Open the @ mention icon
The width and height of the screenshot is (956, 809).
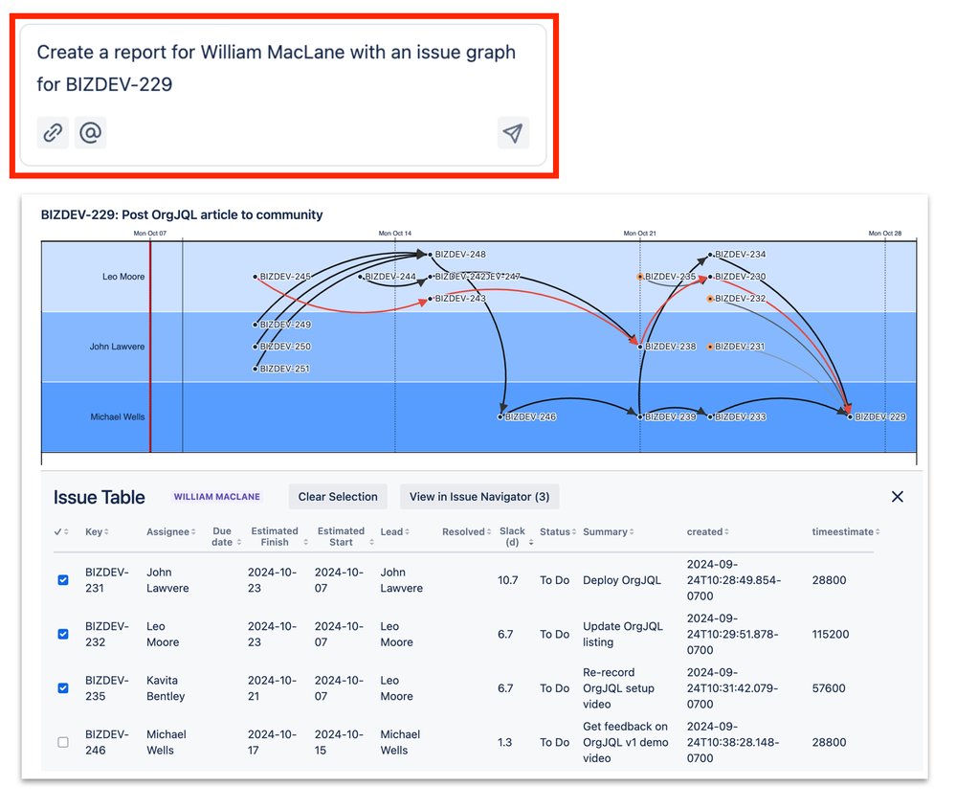[91, 133]
